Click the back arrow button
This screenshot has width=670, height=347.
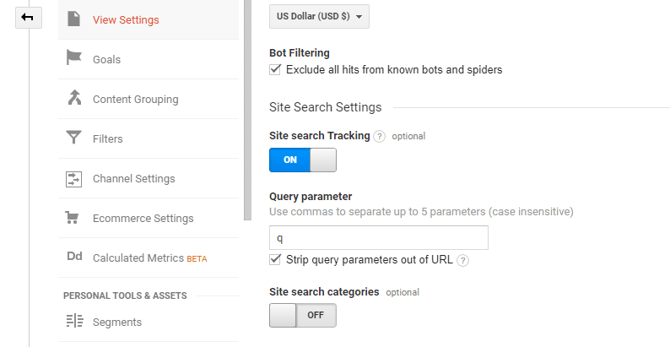click(x=29, y=18)
